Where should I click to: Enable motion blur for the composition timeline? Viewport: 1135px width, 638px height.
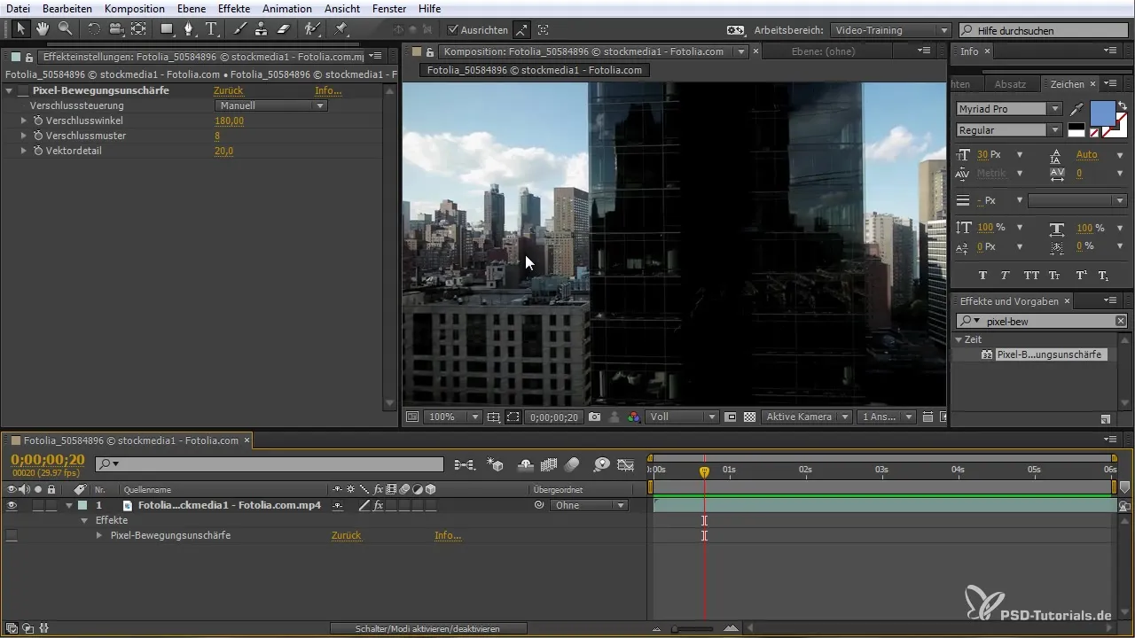pos(572,464)
